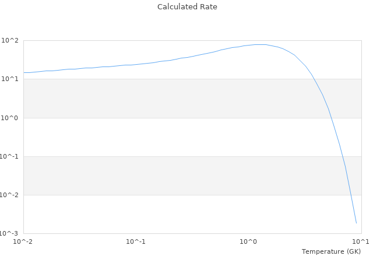373x280 pixels.
Task: Click the white band between the gray bands
Action: point(175,137)
